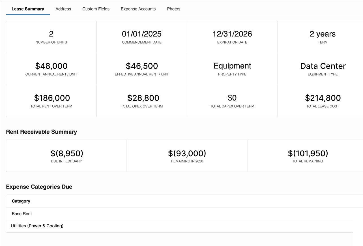363x246 pixels.
Task: Select the $48,000 Current Annual Rent card
Action: pyautogui.click(x=51, y=69)
